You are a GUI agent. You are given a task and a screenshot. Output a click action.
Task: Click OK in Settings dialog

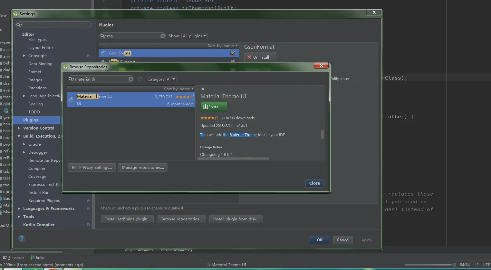tap(319, 240)
